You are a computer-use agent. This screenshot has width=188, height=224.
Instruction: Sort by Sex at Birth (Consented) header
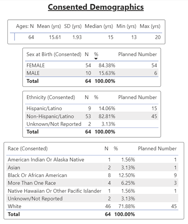[x=54, y=54]
